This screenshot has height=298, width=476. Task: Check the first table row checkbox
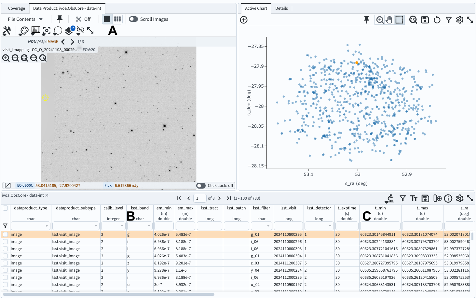pos(5,234)
